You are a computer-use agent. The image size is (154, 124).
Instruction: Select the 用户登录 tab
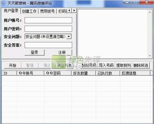(x=11, y=11)
